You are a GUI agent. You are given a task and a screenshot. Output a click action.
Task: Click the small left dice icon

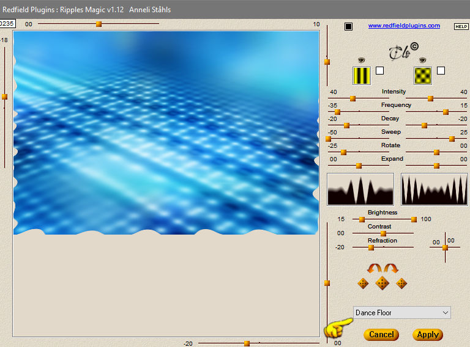tap(363, 283)
